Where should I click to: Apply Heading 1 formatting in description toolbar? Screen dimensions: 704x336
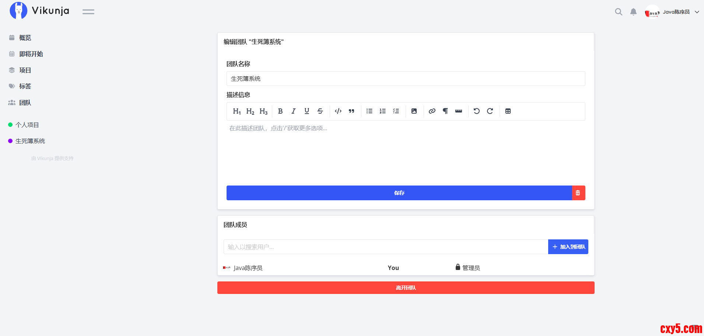point(237,111)
